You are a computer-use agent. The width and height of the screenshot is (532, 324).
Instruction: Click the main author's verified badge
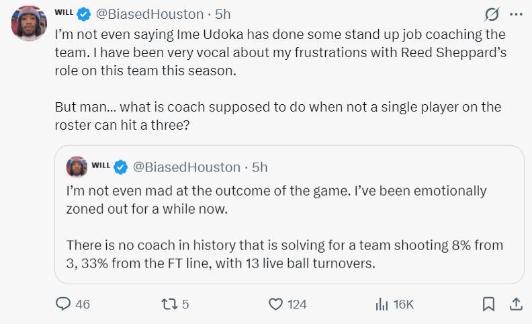[84, 14]
